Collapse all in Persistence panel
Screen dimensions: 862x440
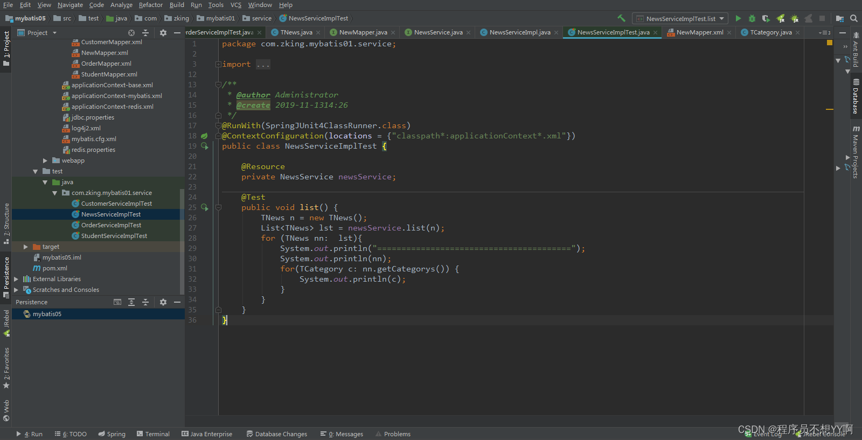(145, 302)
